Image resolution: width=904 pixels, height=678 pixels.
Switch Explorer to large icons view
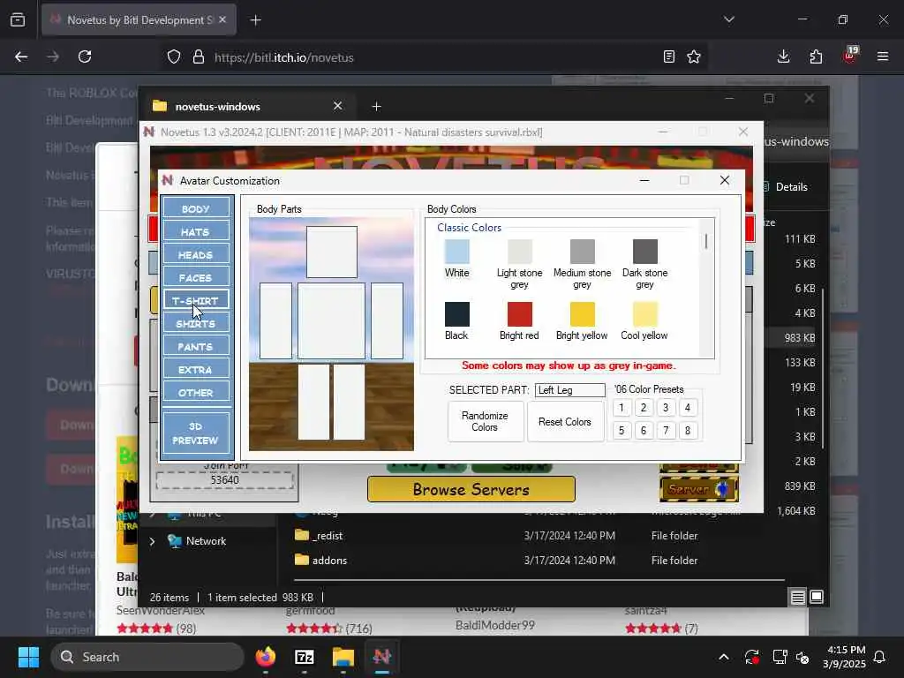coord(817,597)
